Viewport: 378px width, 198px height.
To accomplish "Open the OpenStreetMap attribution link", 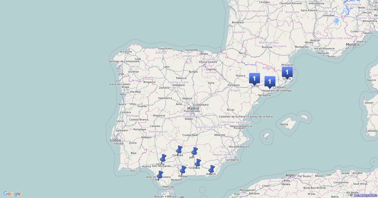I will tap(365, 195).
